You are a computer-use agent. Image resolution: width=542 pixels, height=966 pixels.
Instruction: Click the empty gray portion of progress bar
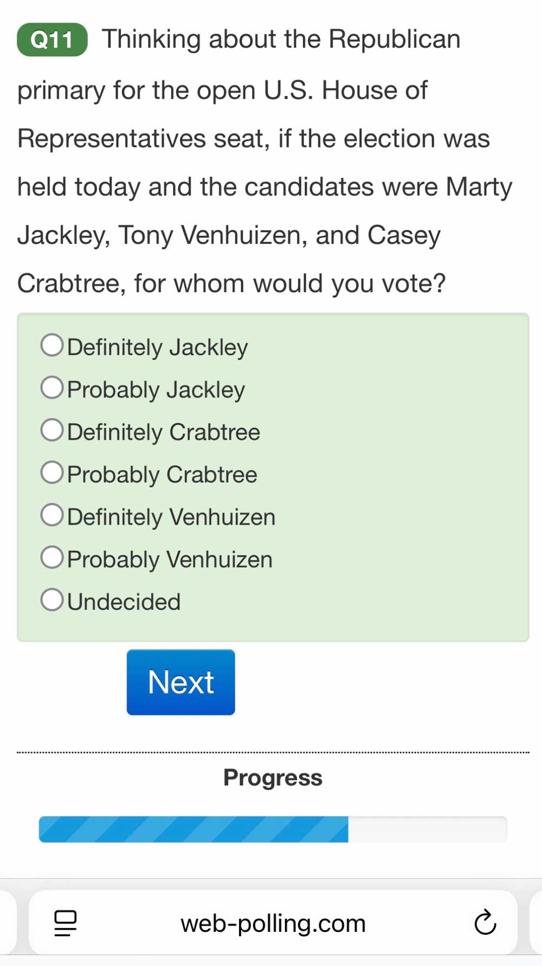(x=428, y=829)
